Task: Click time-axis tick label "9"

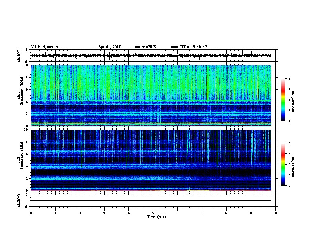Action: point(251,213)
